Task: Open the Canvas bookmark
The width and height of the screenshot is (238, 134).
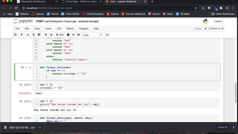Action: 38,14
